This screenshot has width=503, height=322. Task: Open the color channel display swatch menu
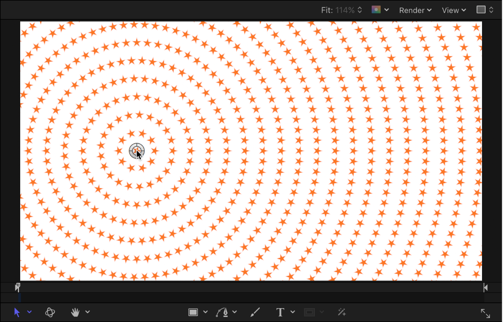point(377,10)
